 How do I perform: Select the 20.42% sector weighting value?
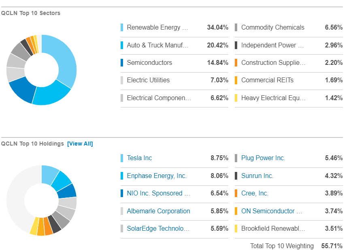point(217,45)
